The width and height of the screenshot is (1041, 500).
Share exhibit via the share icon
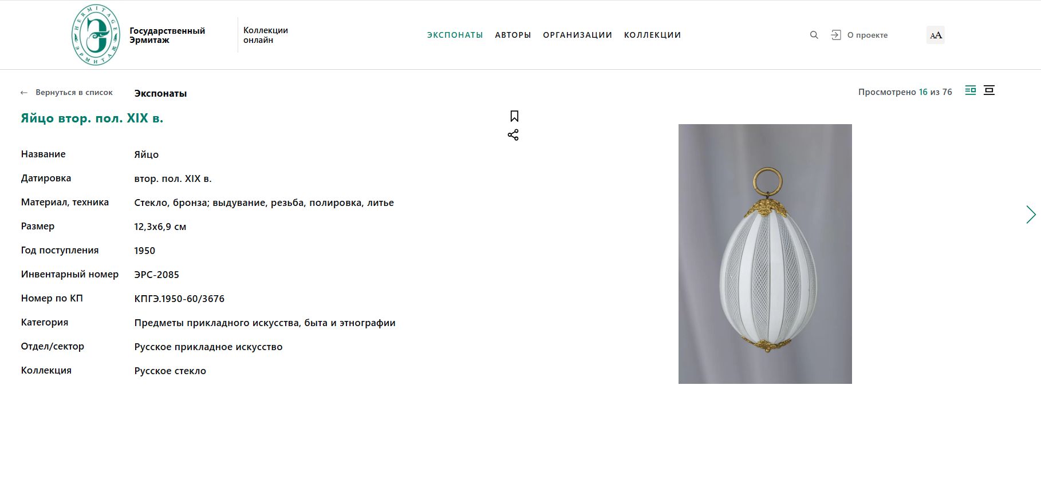pyautogui.click(x=513, y=135)
